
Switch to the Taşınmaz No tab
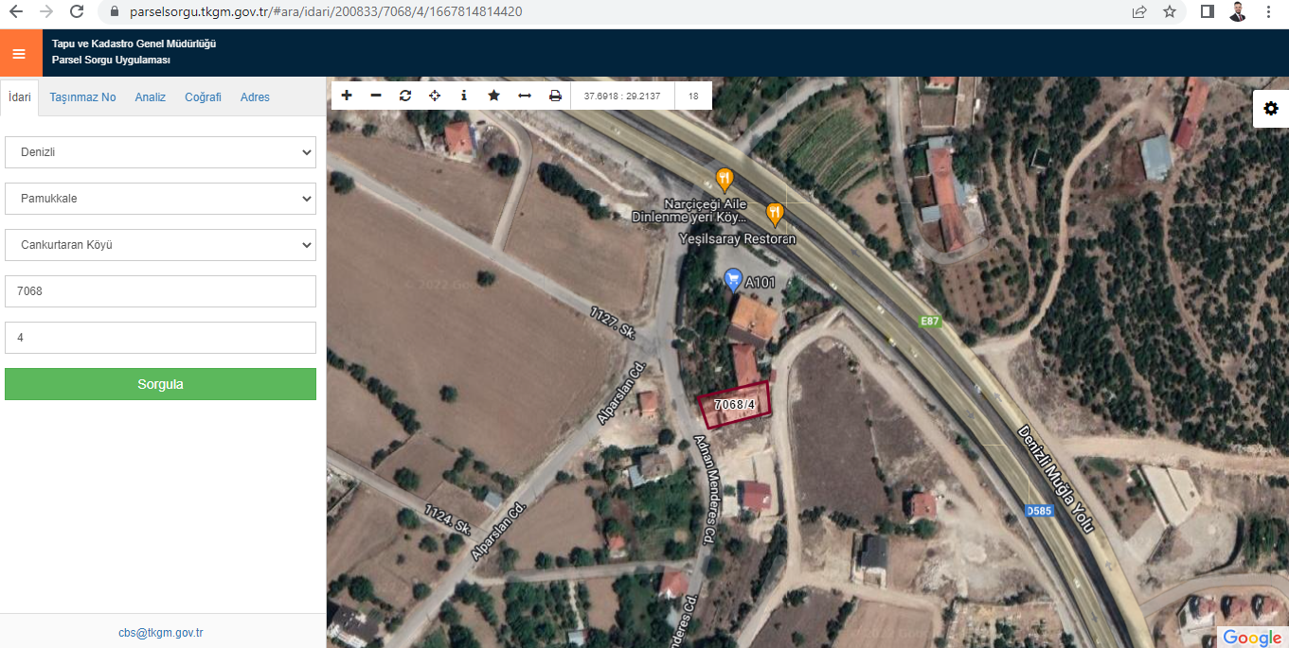82,97
